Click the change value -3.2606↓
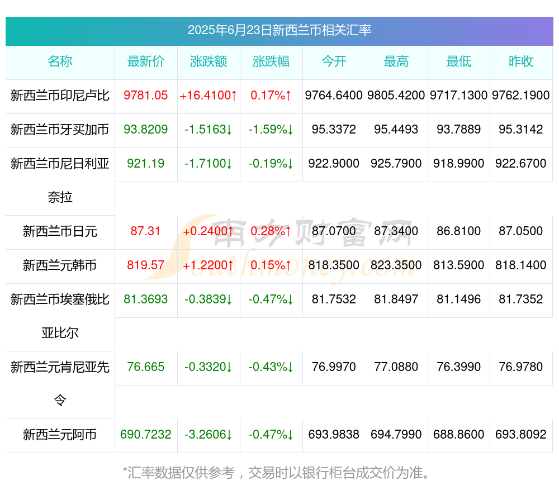The image size is (559, 490). point(209,435)
